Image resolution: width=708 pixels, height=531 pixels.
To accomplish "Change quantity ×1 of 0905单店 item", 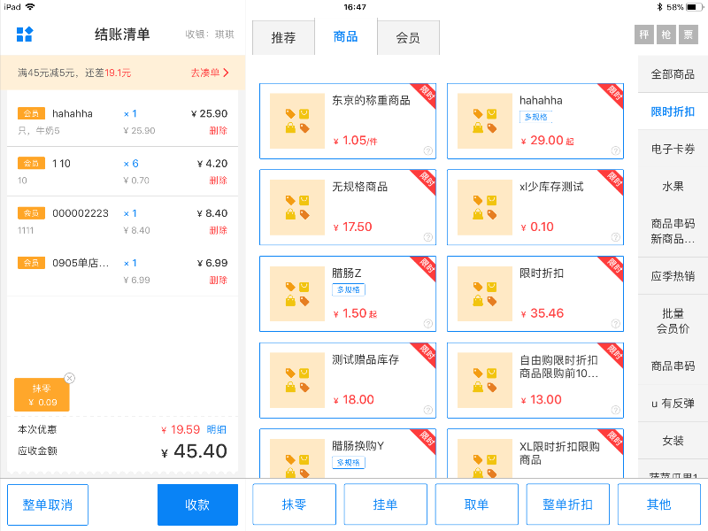I will tap(130, 263).
